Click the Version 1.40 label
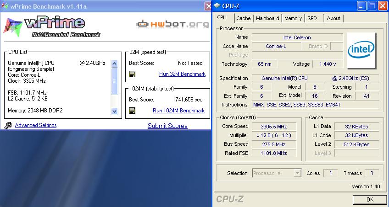 366,186
